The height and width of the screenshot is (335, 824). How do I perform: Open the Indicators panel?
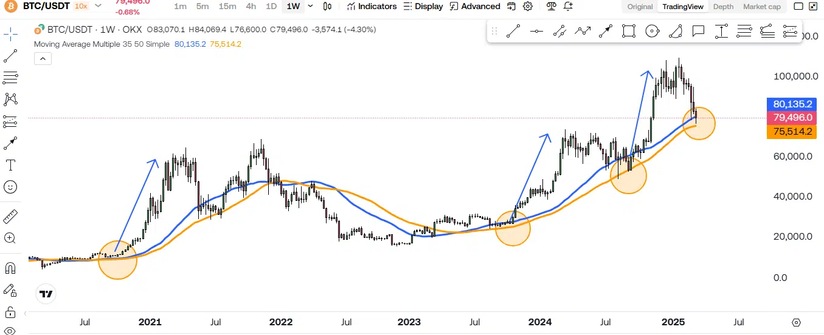coord(371,7)
